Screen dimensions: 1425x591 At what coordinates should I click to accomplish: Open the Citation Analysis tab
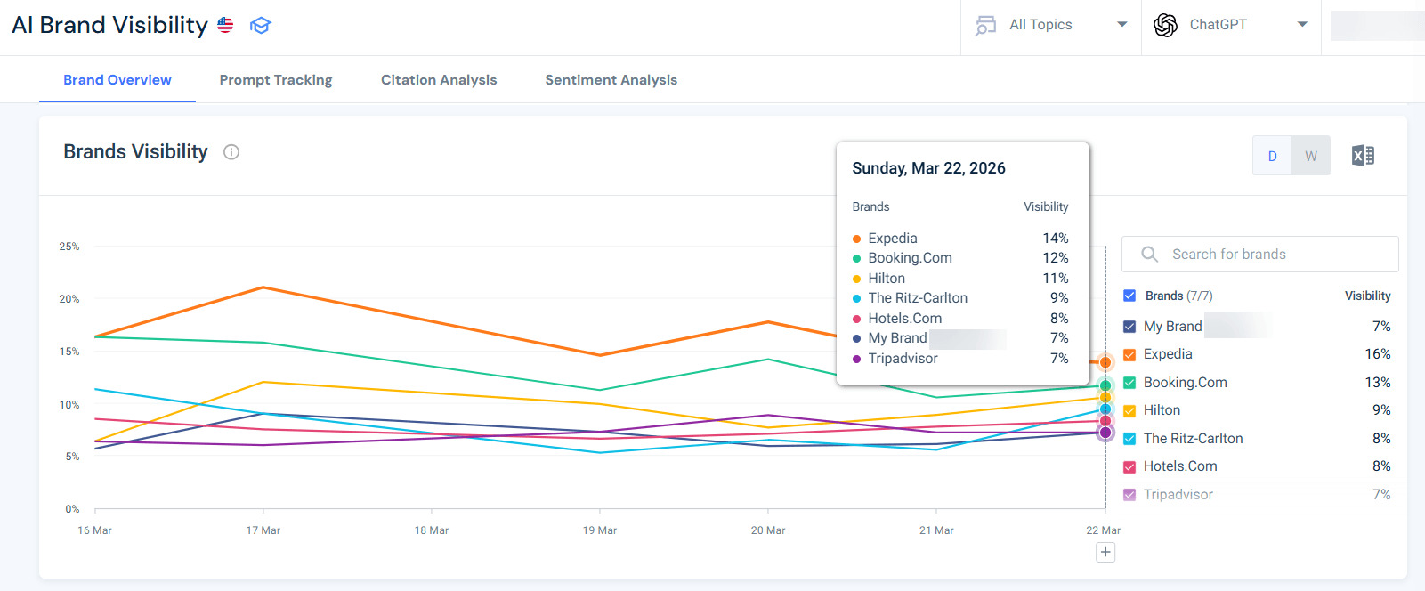(439, 80)
